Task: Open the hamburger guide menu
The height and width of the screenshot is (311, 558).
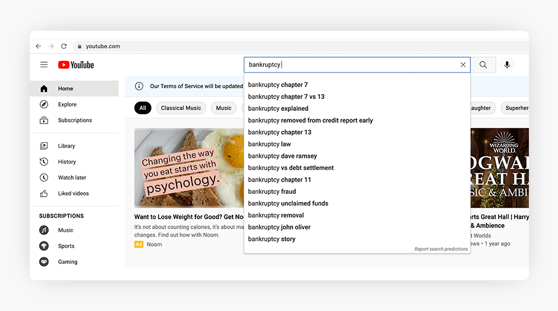Action: (x=44, y=65)
